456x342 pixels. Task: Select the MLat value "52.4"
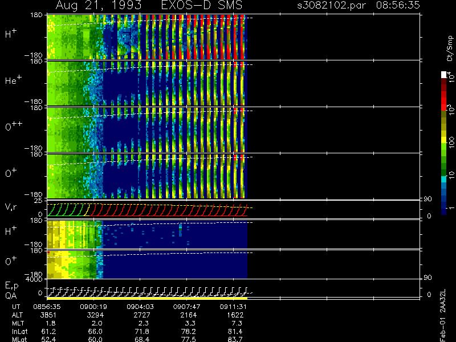coord(48,339)
